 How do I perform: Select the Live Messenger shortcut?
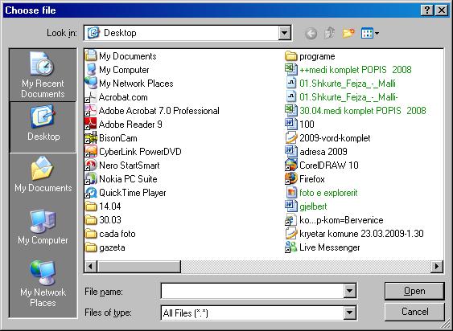pyautogui.click(x=323, y=247)
